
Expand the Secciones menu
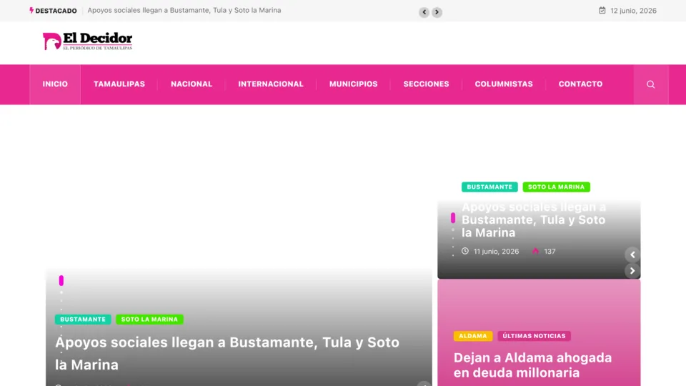[426, 84]
